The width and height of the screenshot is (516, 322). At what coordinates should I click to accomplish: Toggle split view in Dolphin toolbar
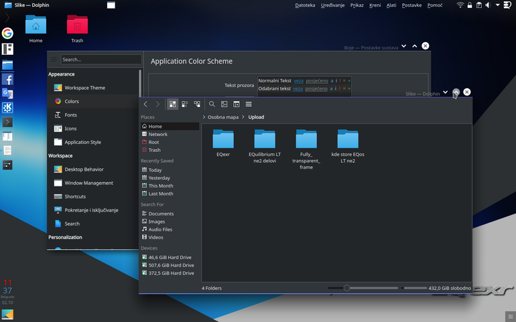237,104
